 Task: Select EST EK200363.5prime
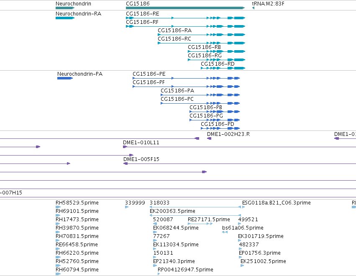(x=172, y=211)
